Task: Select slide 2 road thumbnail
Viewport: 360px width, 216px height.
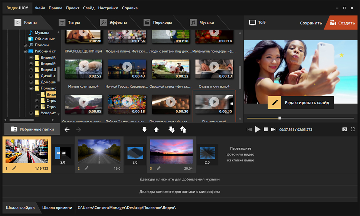Action: pyautogui.click(x=99, y=151)
